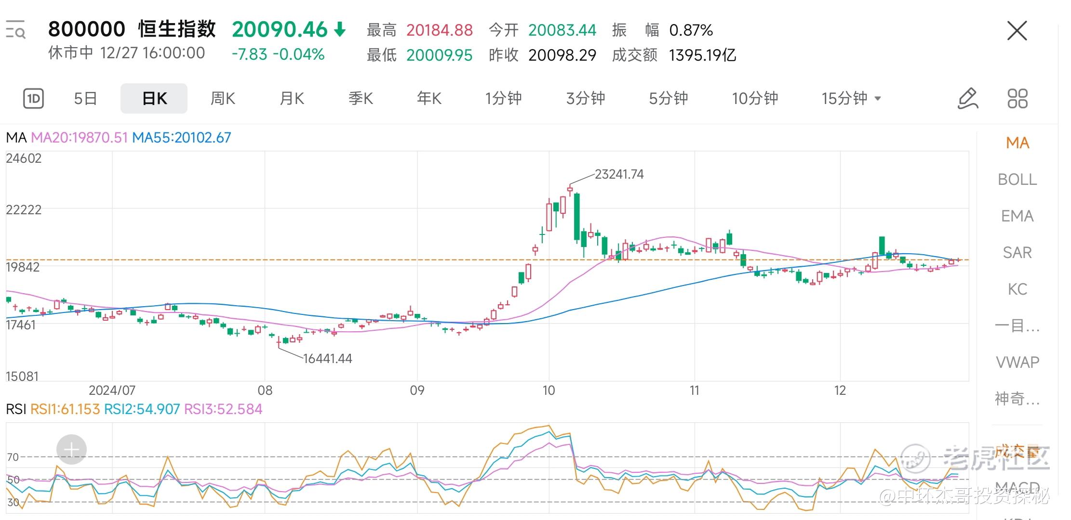The image size is (1071, 520).
Task: Click the 今开 20083.44 value
Action: click(x=562, y=30)
